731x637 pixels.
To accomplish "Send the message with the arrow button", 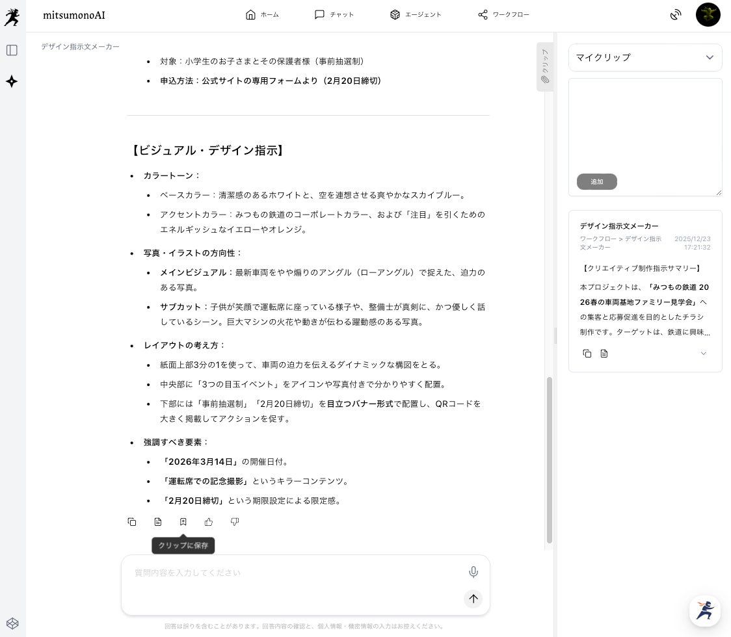I will 473,599.
